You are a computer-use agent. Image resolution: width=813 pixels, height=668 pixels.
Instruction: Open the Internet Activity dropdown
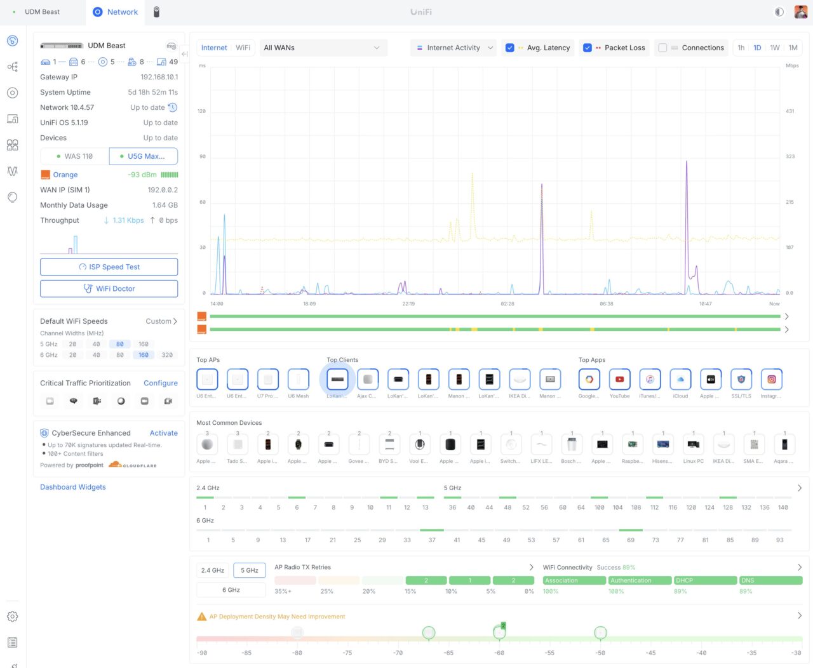(454, 48)
